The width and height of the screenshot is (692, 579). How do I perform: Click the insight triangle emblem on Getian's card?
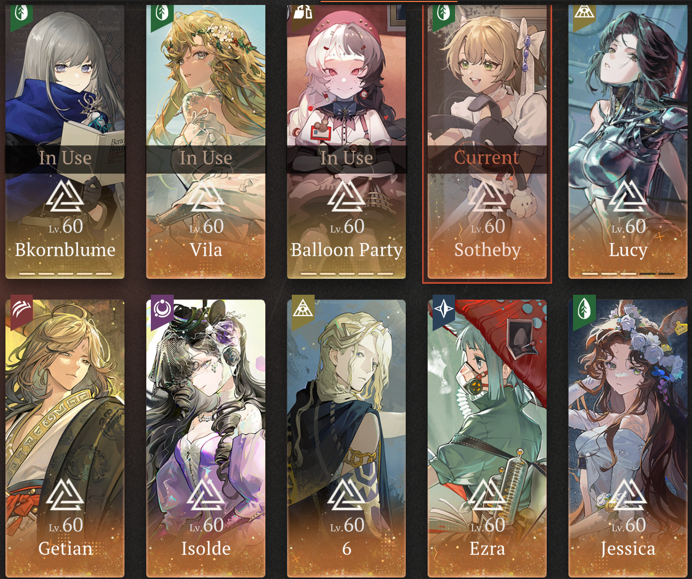[65, 494]
